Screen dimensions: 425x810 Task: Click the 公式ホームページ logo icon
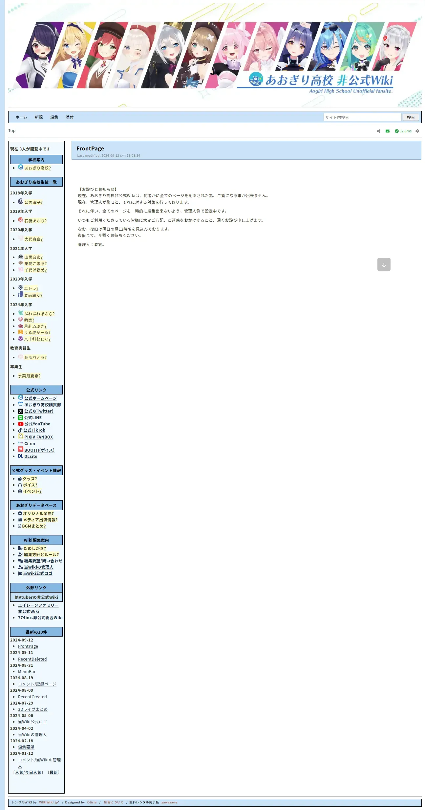click(21, 397)
